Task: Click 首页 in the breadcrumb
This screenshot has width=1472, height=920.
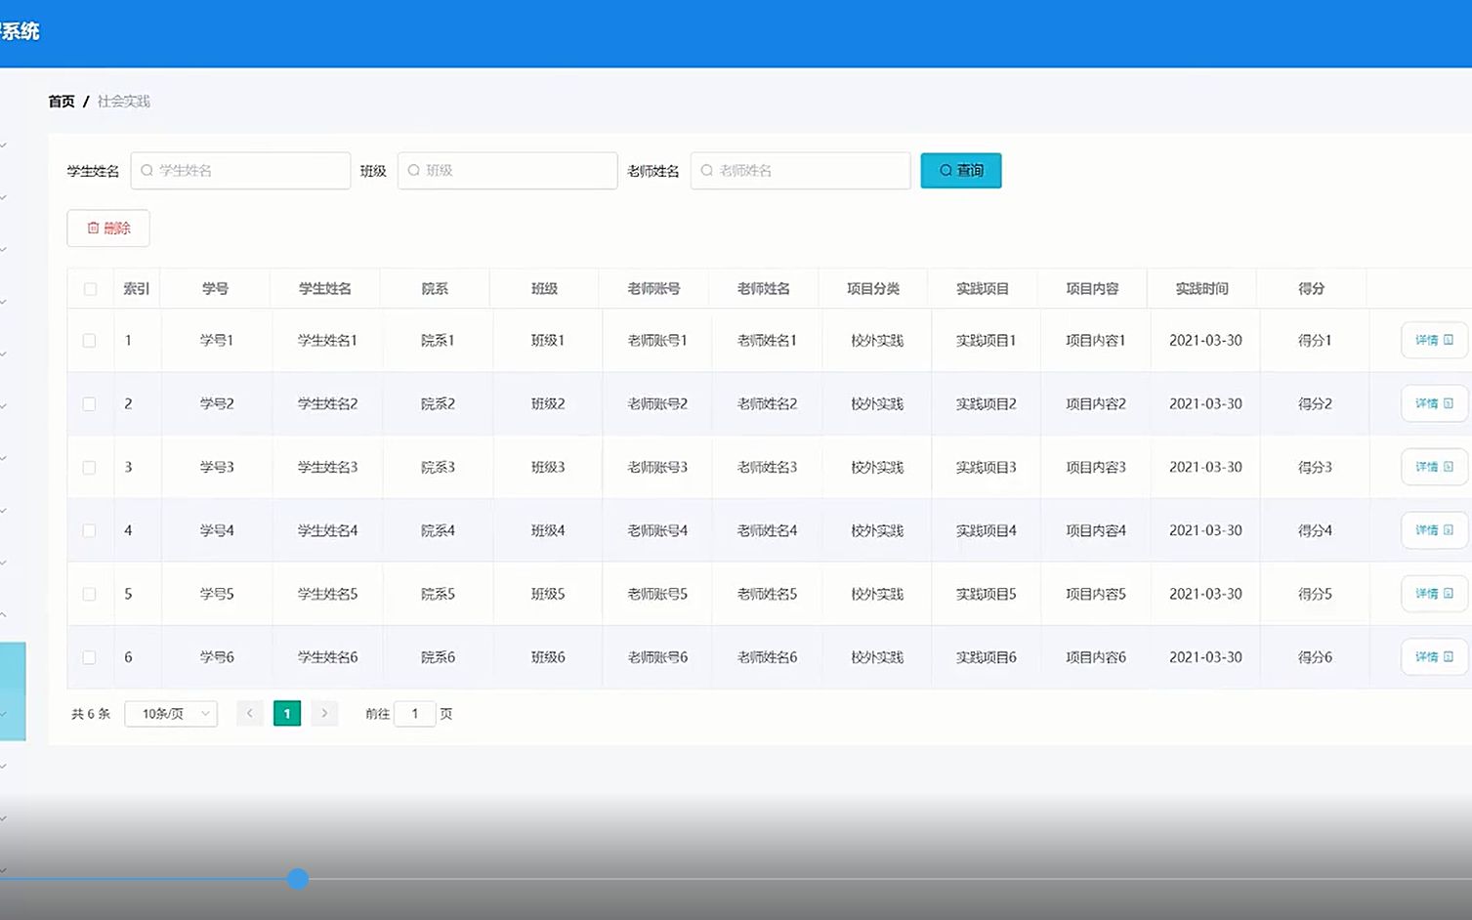Action: (x=62, y=102)
